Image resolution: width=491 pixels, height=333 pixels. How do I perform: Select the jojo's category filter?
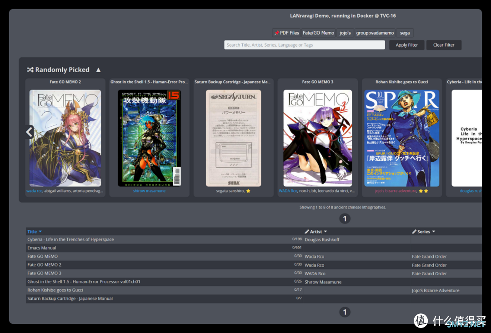point(345,33)
